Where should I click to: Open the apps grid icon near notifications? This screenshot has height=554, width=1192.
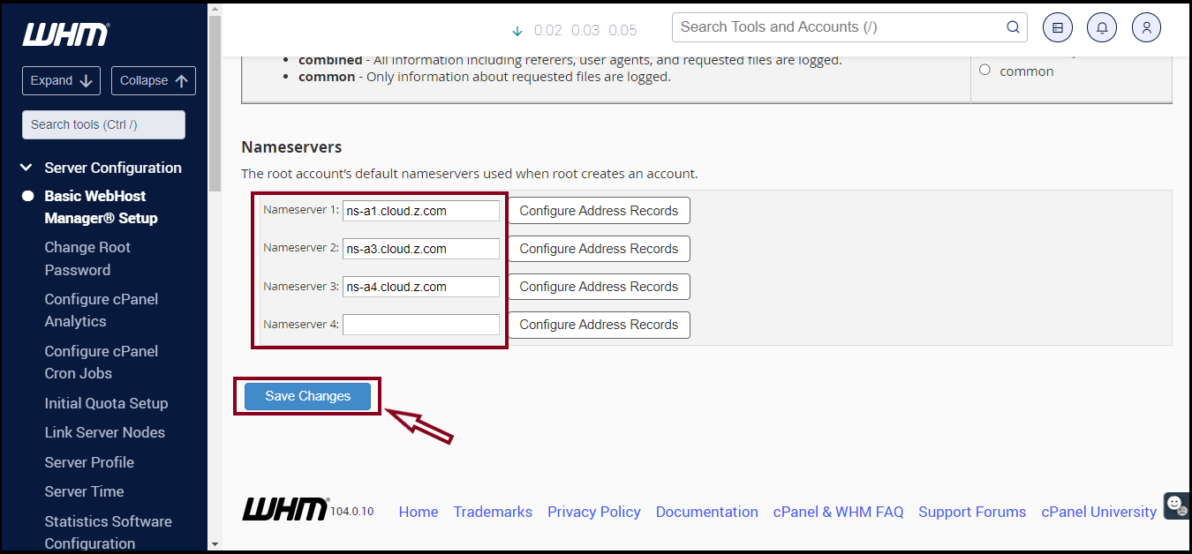1057,27
